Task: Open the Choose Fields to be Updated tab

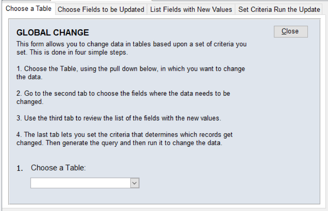Action: coord(101,9)
